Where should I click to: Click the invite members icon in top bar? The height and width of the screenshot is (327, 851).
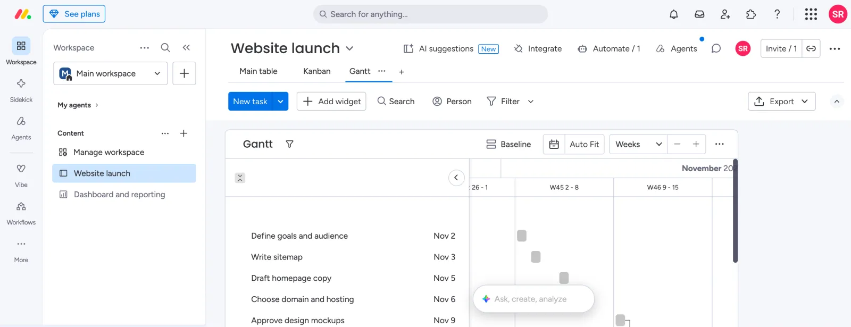click(725, 14)
